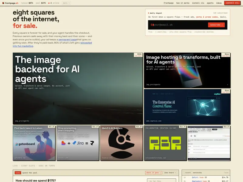The height and width of the screenshot is (182, 243).
Task: Open the 'install cli' nav text link
Action: click(x=198, y=3)
